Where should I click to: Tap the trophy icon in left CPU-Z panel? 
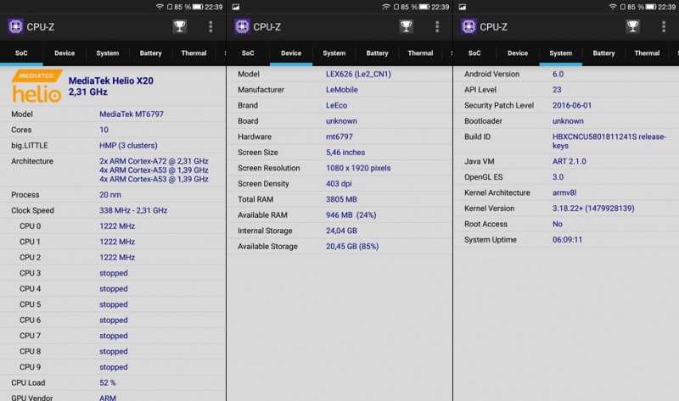coord(179,27)
